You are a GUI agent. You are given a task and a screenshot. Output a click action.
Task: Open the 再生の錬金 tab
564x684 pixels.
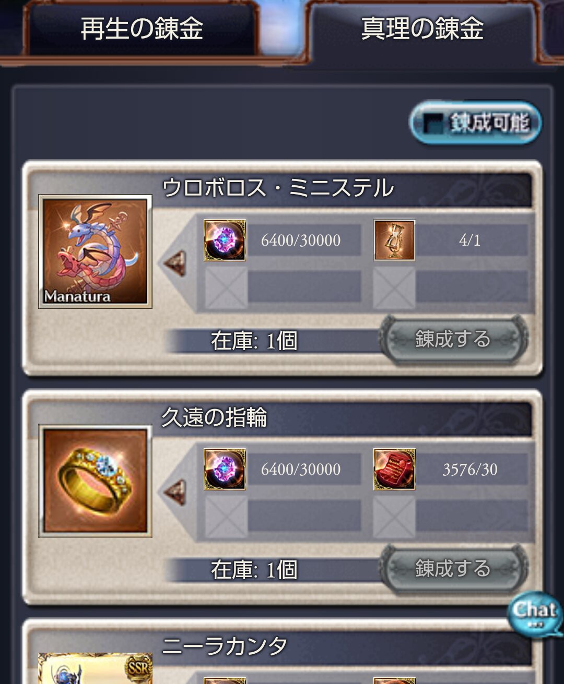point(141,29)
